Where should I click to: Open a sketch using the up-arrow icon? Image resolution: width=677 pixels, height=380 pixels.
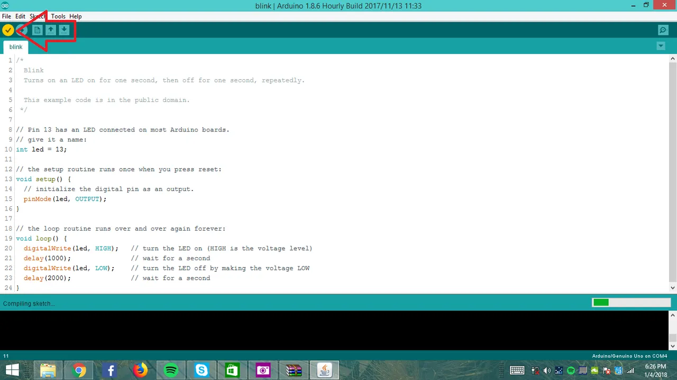50,30
